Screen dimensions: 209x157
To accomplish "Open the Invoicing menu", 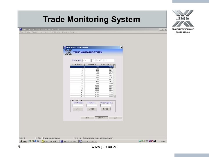I will (65, 32).
